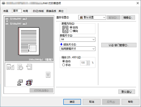Click the timer send clock icon
Image resolution: width=141 pixels, height=107 pixels.
coord(20,67)
